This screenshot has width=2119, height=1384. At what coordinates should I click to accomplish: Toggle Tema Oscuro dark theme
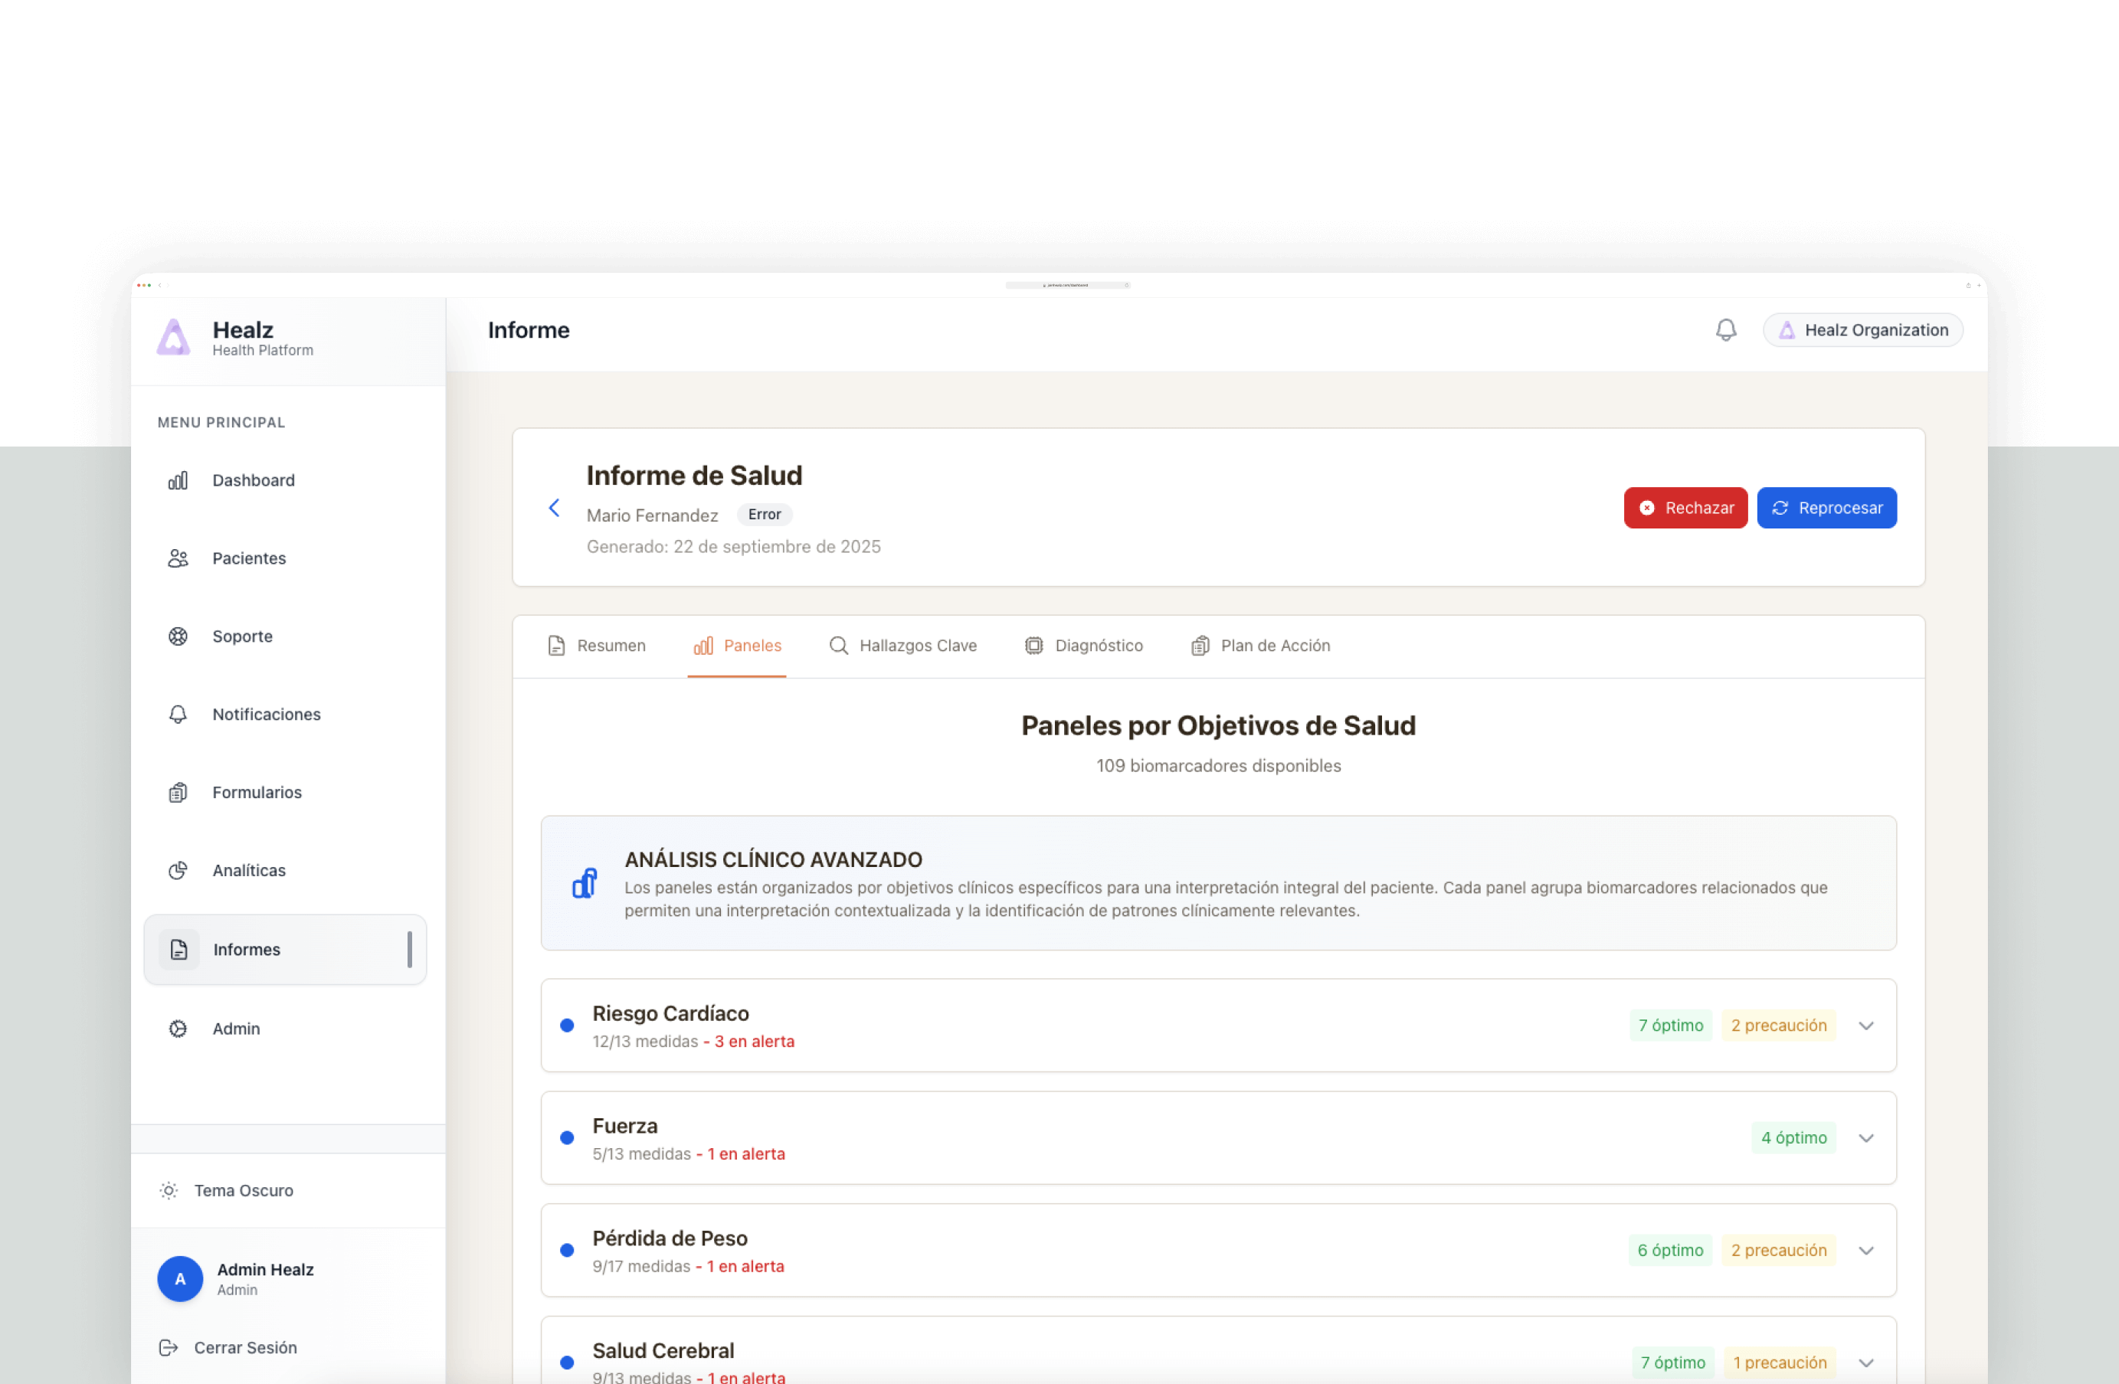click(242, 1190)
